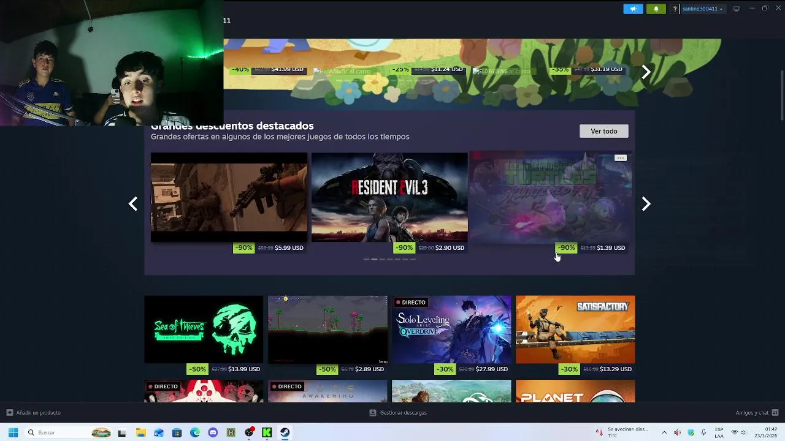This screenshot has height=441, width=785.
Task: Open the weather widget showing 11°C
Action: (x=622, y=432)
